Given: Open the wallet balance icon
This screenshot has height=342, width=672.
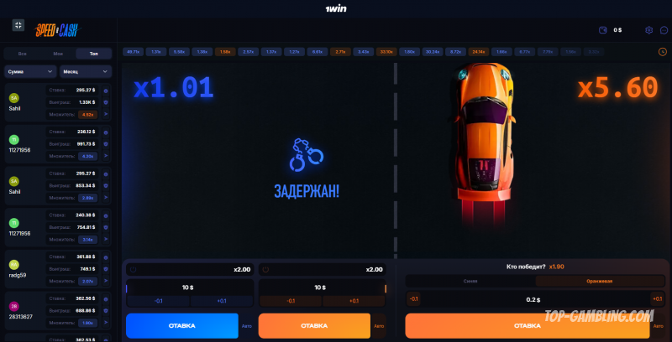Looking at the screenshot, I should 603,30.
